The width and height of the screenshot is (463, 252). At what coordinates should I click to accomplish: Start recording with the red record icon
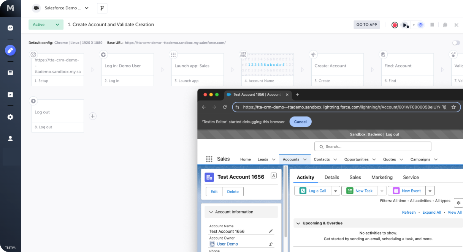[395, 25]
